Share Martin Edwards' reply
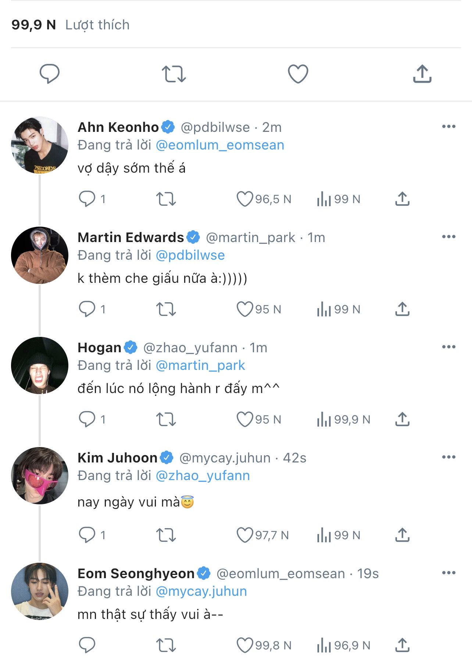This screenshot has height=663, width=472. click(402, 309)
